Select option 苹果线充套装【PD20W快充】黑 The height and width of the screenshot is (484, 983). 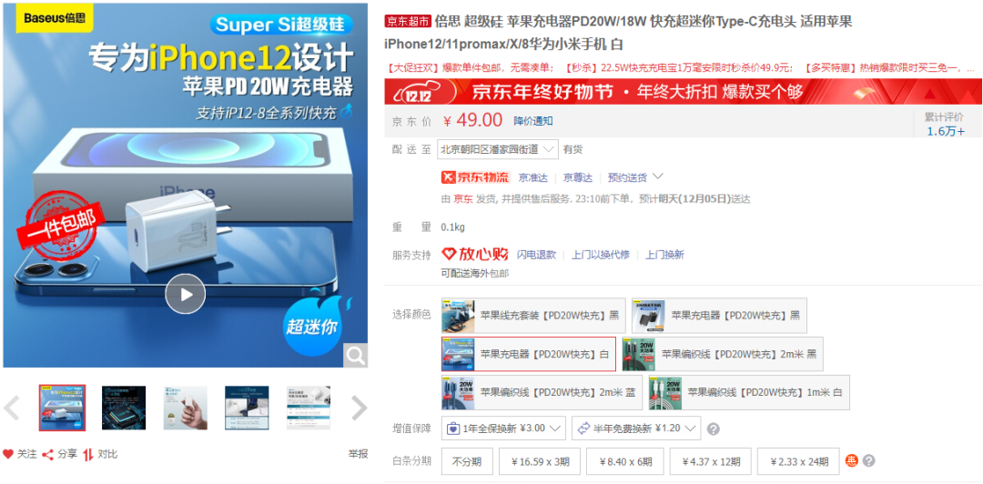click(533, 316)
